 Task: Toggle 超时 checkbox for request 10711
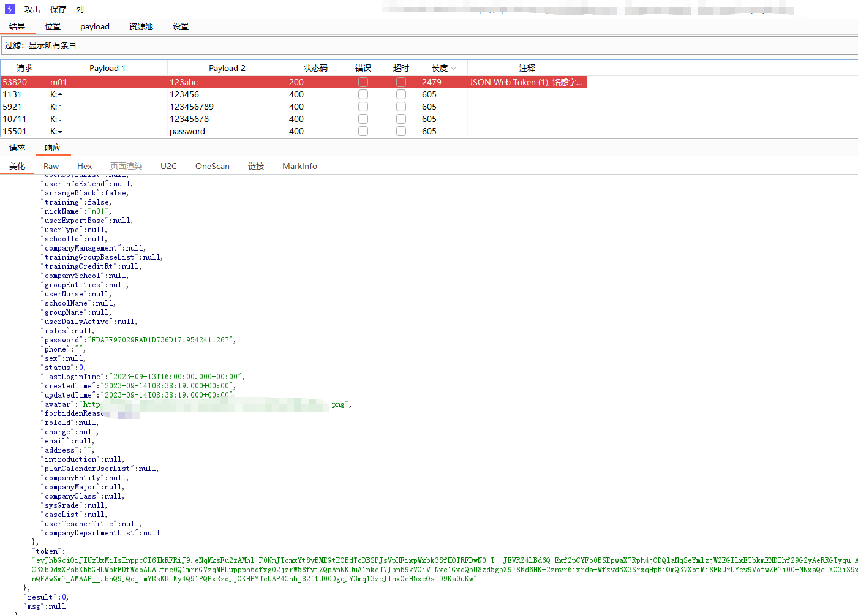point(401,119)
